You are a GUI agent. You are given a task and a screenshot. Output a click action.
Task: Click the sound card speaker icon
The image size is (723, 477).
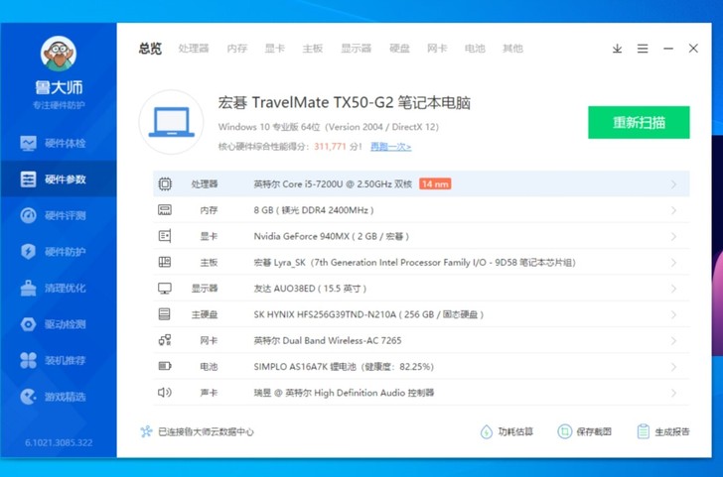(x=165, y=393)
